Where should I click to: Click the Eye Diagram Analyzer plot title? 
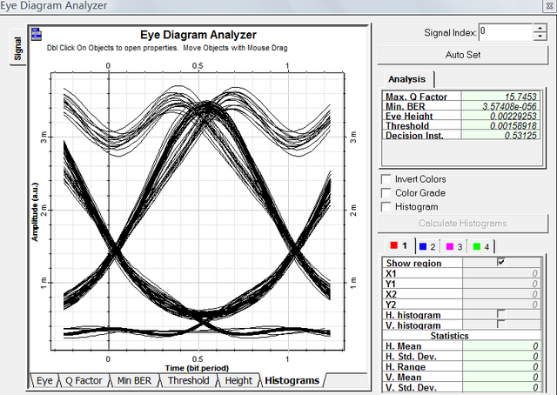[198, 35]
